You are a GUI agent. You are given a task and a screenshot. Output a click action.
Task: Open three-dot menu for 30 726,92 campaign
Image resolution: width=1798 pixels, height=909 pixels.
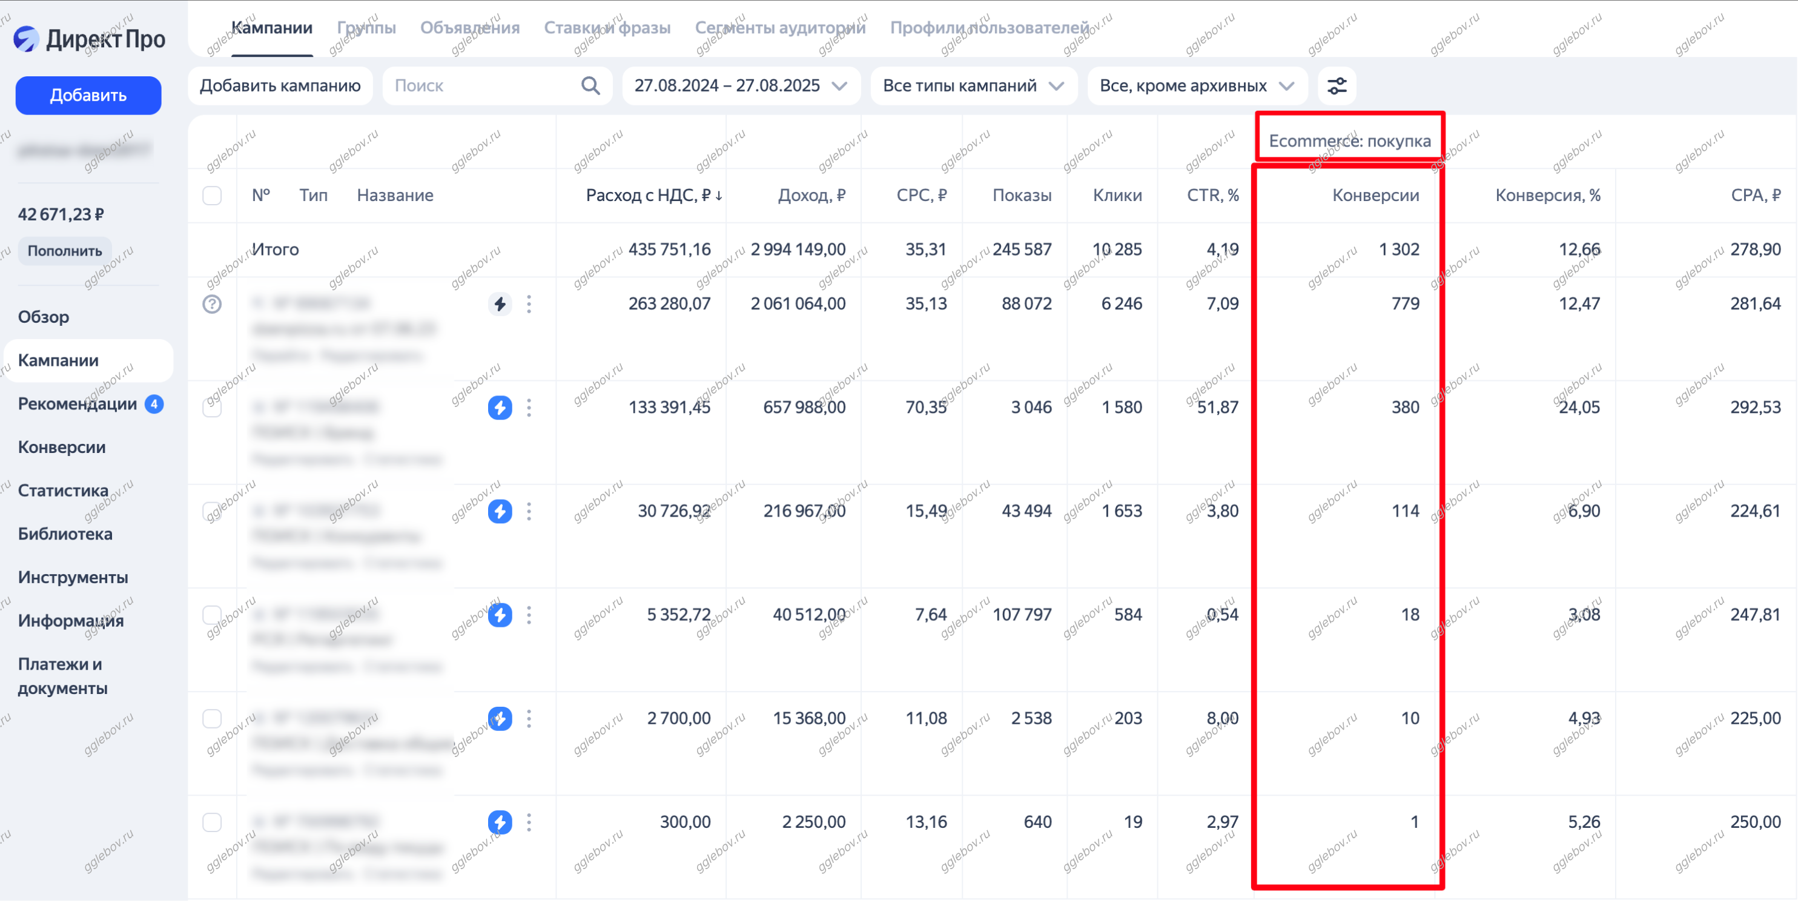pos(529,512)
